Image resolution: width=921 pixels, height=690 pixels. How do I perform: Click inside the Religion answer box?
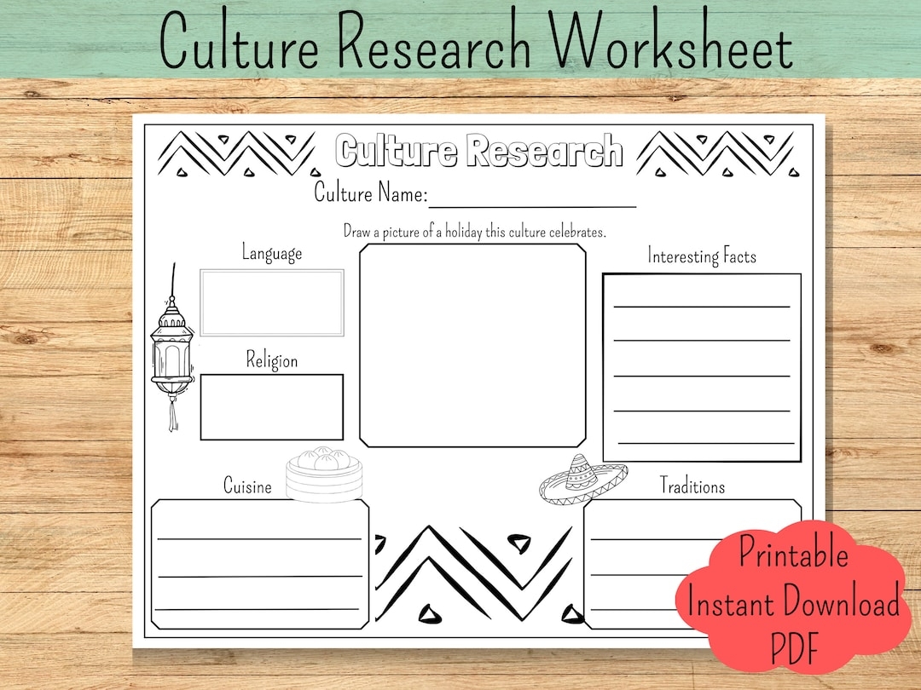[x=271, y=407]
